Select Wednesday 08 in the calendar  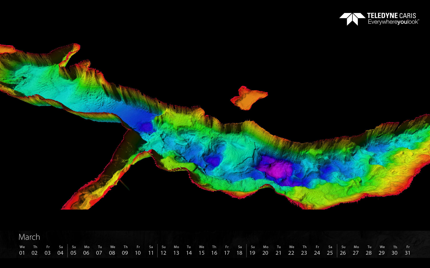112,250
